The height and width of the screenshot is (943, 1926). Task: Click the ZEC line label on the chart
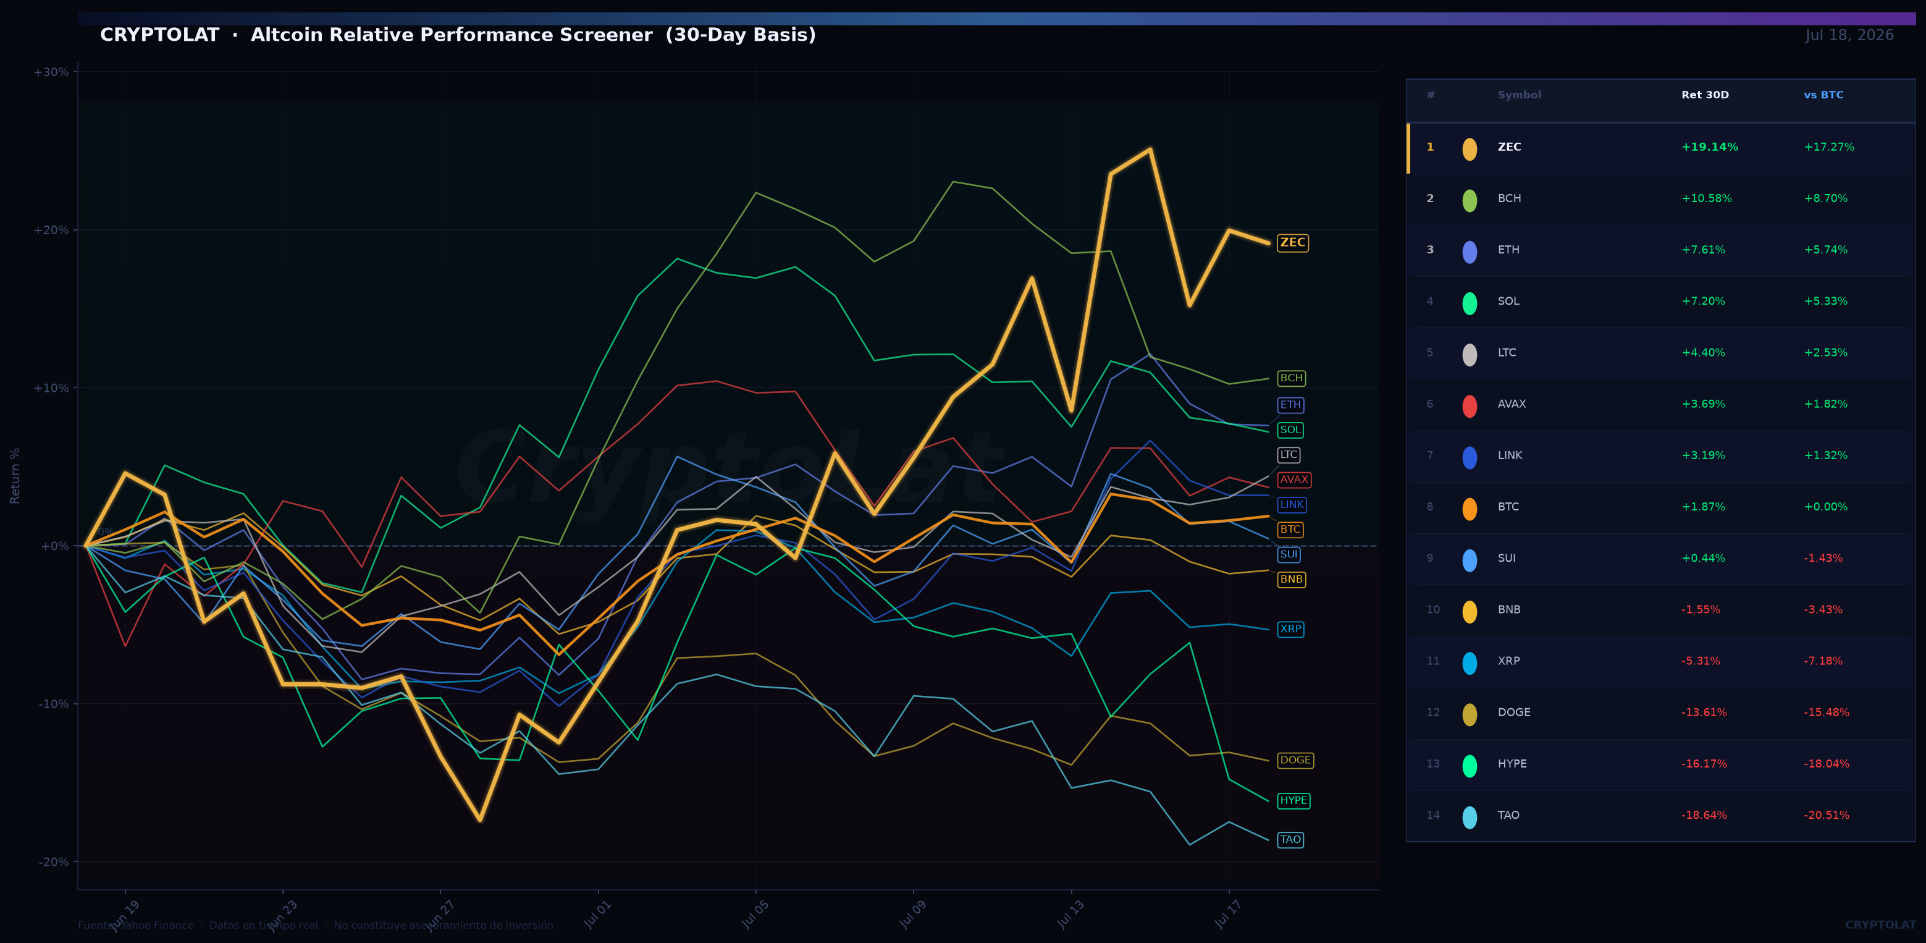1292,242
